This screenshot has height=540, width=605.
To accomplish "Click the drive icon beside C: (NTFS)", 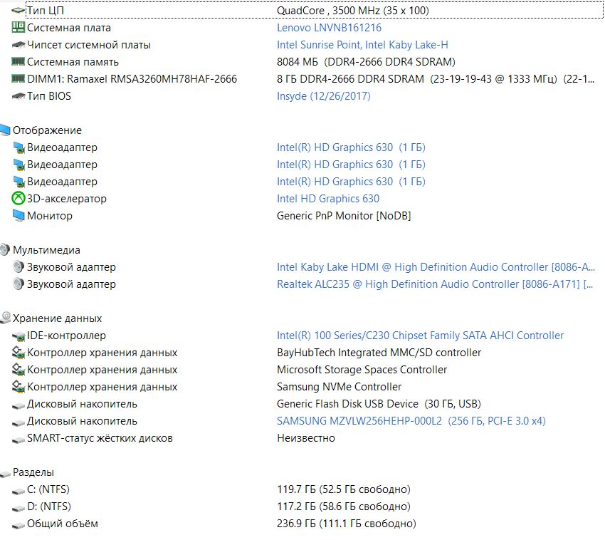I will coord(18,491).
